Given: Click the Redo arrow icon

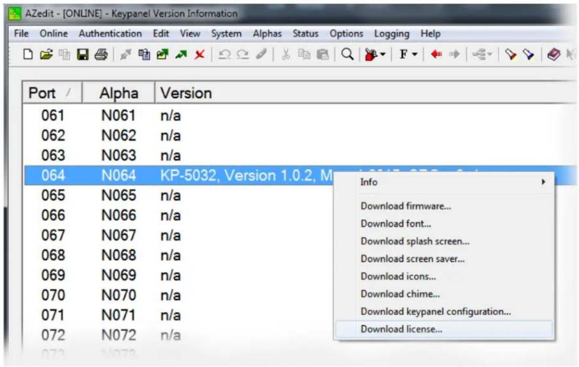Looking at the screenshot, I should coord(243,55).
